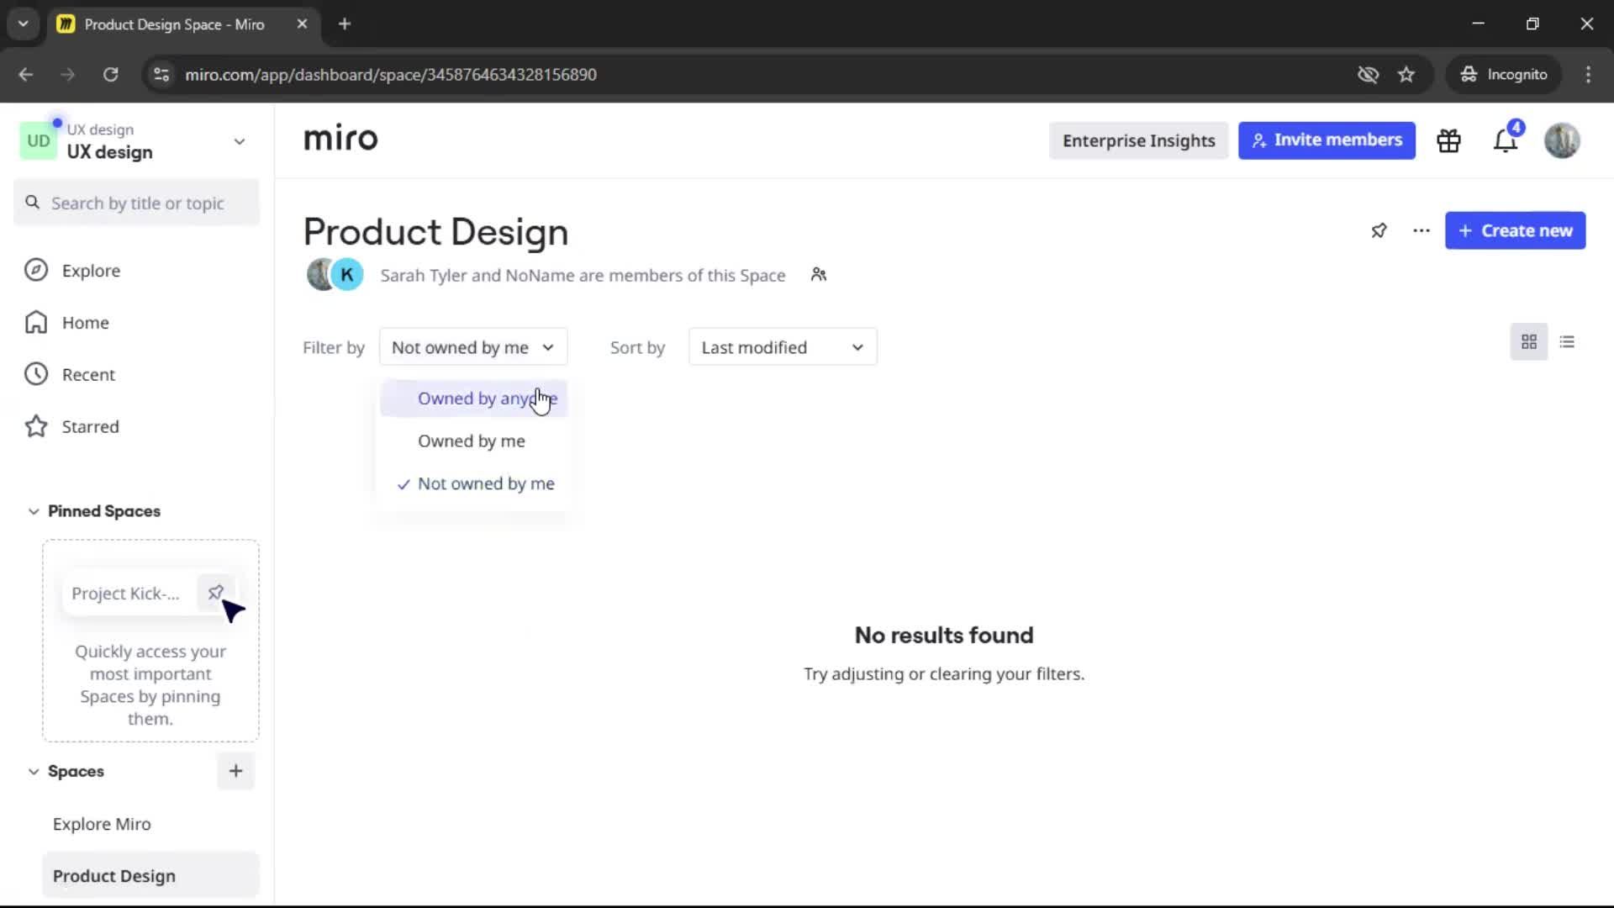Viewport: 1614px width, 908px height.
Task: Expand the UX design team switcher
Action: [x=240, y=141]
